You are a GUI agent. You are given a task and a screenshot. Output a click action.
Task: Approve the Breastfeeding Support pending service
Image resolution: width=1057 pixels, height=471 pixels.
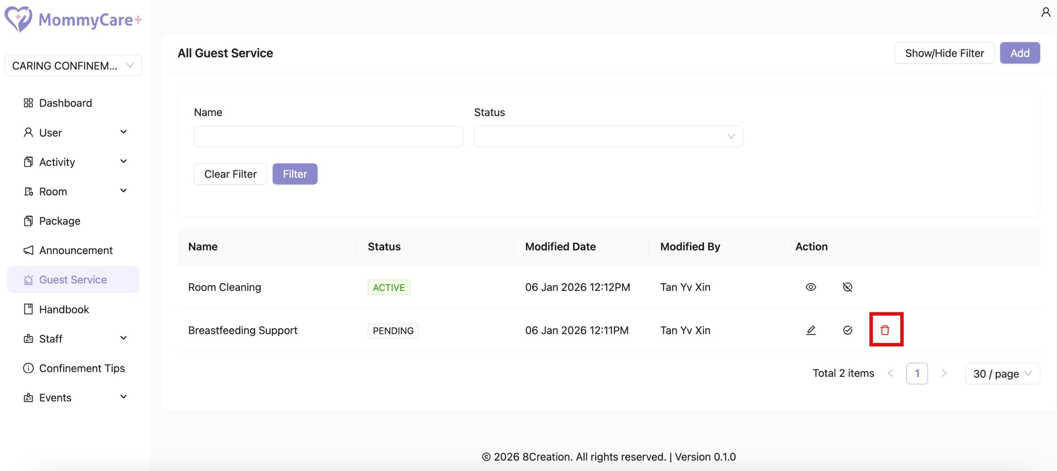pos(847,330)
